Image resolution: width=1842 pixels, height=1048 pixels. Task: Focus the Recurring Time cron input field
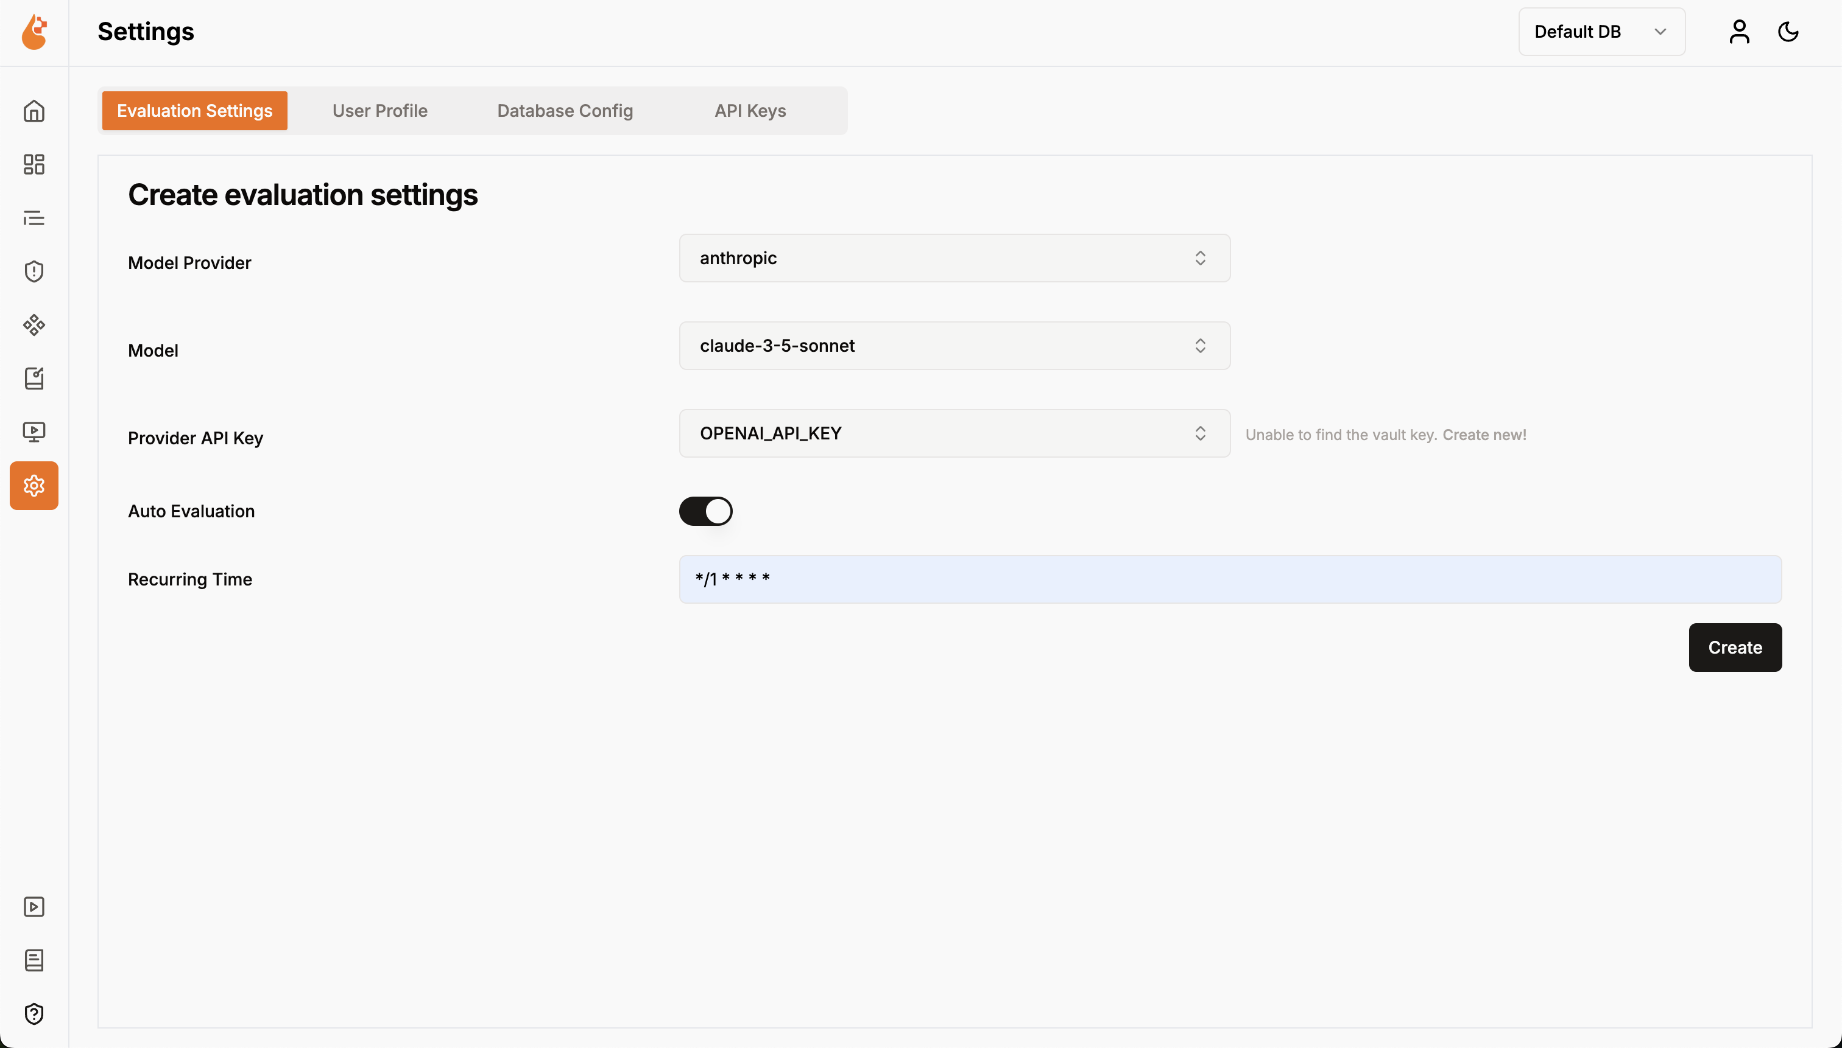pyautogui.click(x=1230, y=579)
